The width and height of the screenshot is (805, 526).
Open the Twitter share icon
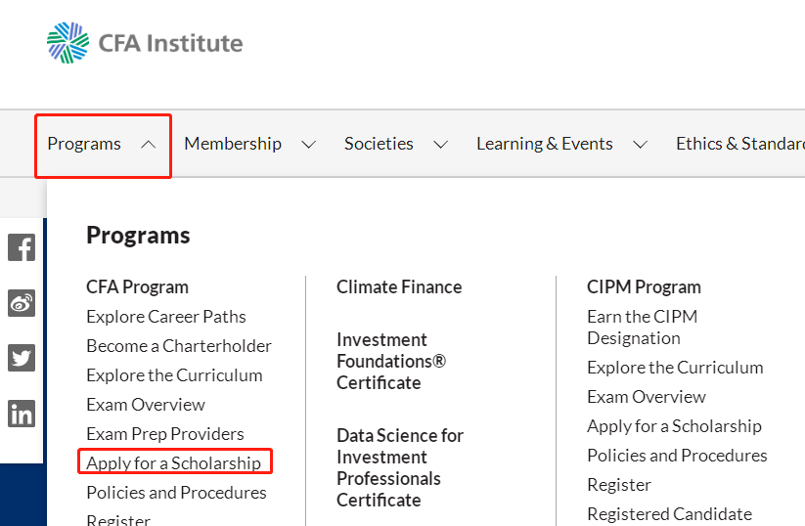click(x=22, y=358)
